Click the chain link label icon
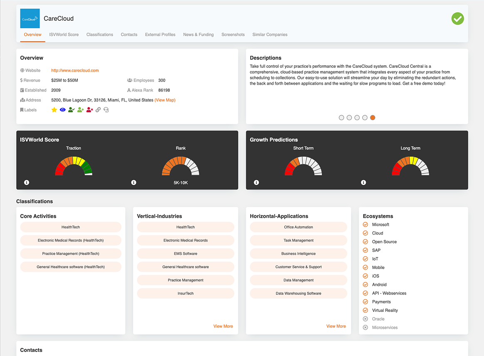The width and height of the screenshot is (484, 356). pos(98,109)
